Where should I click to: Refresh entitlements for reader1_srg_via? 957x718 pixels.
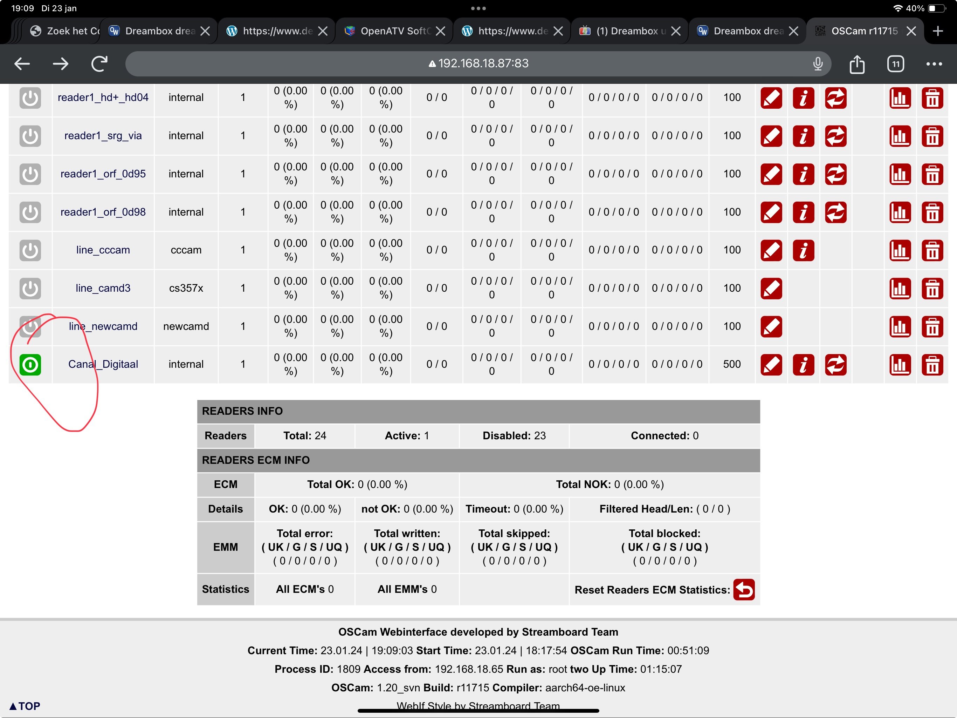pos(835,136)
